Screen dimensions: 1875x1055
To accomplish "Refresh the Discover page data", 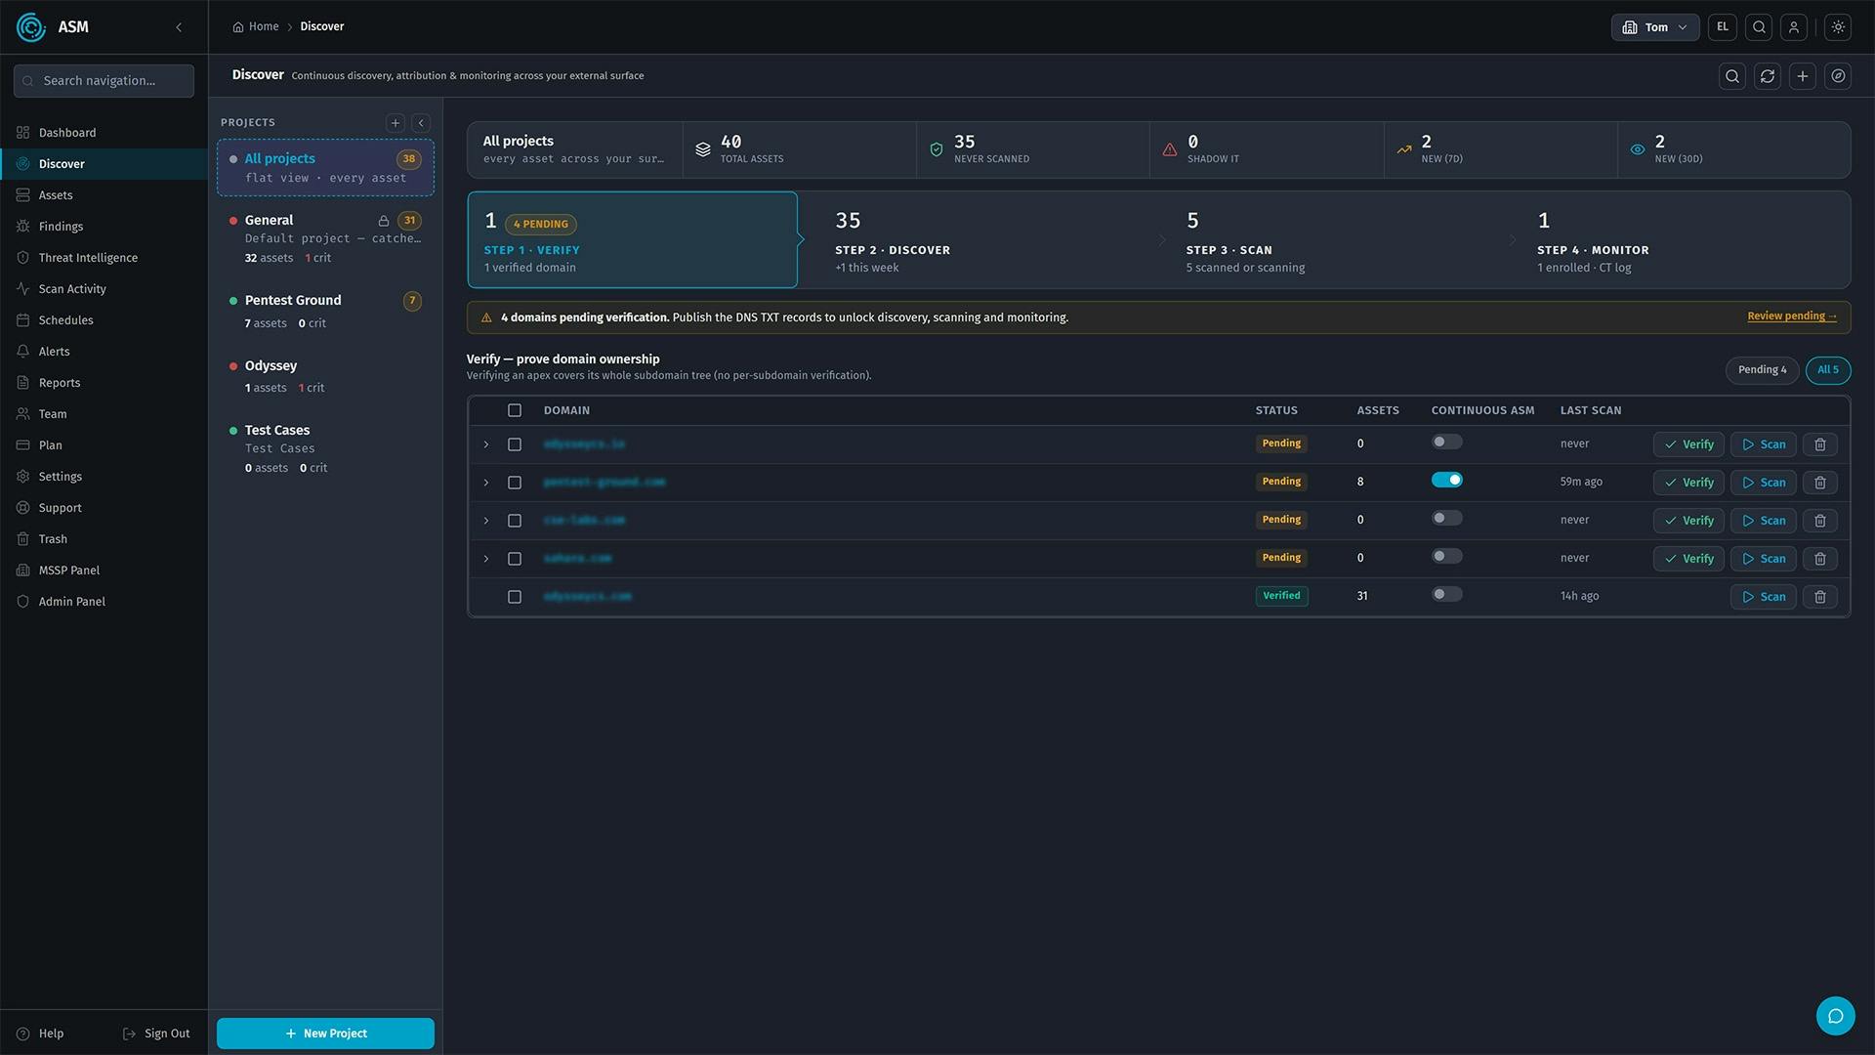I will click(x=1768, y=76).
